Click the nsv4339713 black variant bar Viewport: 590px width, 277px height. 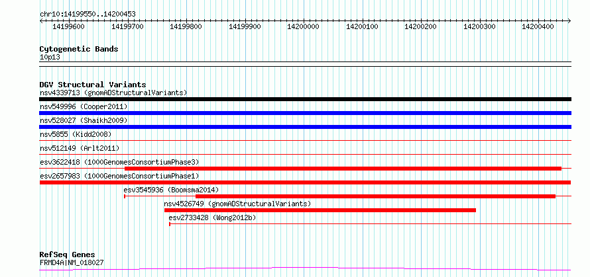pos(305,99)
